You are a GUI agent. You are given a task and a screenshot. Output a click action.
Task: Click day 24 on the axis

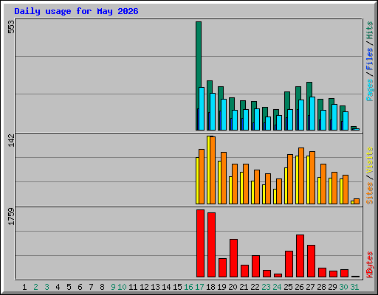click(x=277, y=287)
